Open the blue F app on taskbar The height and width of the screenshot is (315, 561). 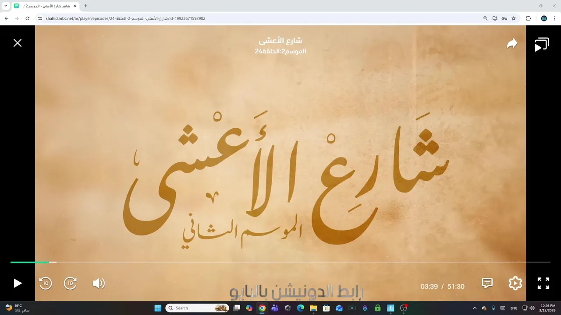[x=391, y=308]
